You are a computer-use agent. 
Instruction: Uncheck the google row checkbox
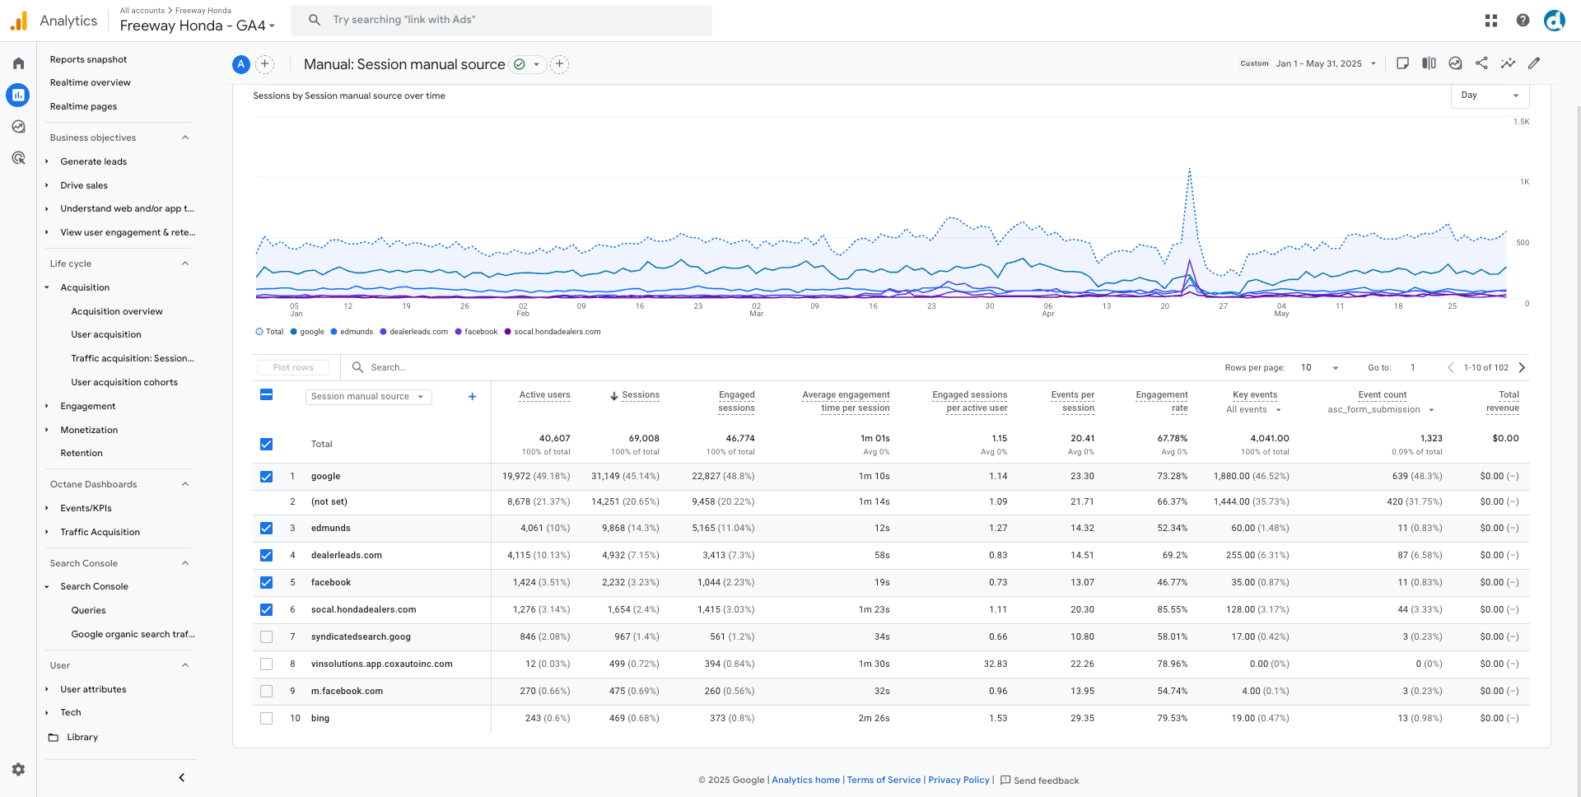tap(266, 477)
